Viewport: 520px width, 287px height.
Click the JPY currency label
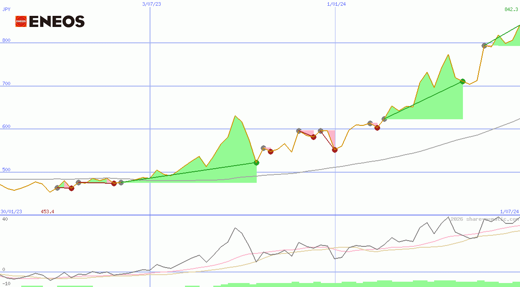(x=6, y=8)
